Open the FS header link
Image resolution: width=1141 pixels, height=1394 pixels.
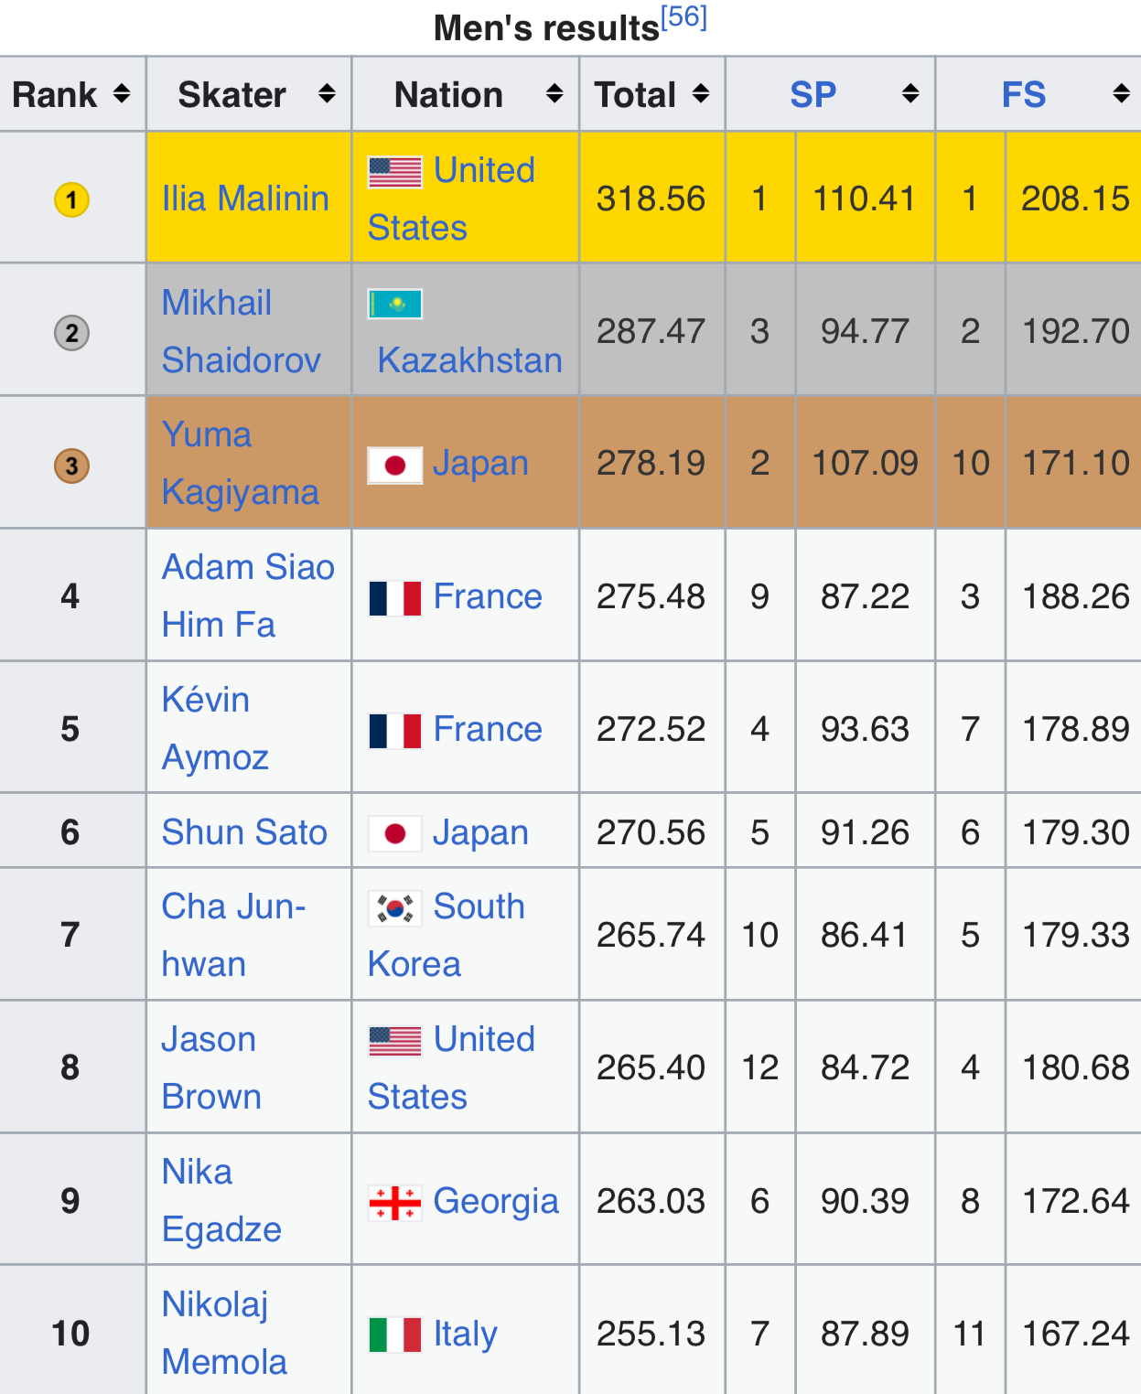(x=1023, y=95)
